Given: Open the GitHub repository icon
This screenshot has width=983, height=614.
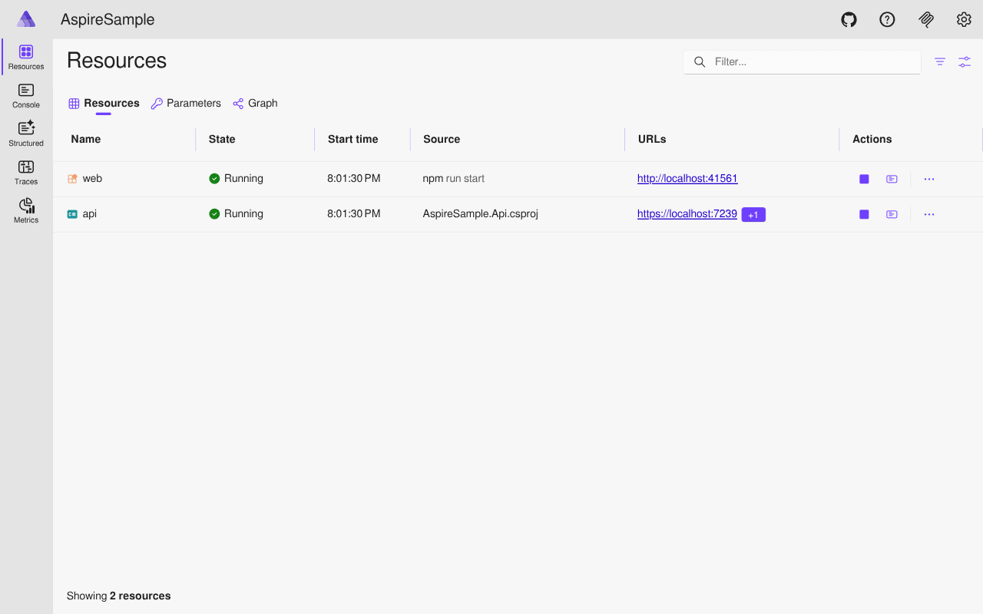Looking at the screenshot, I should tap(849, 19).
